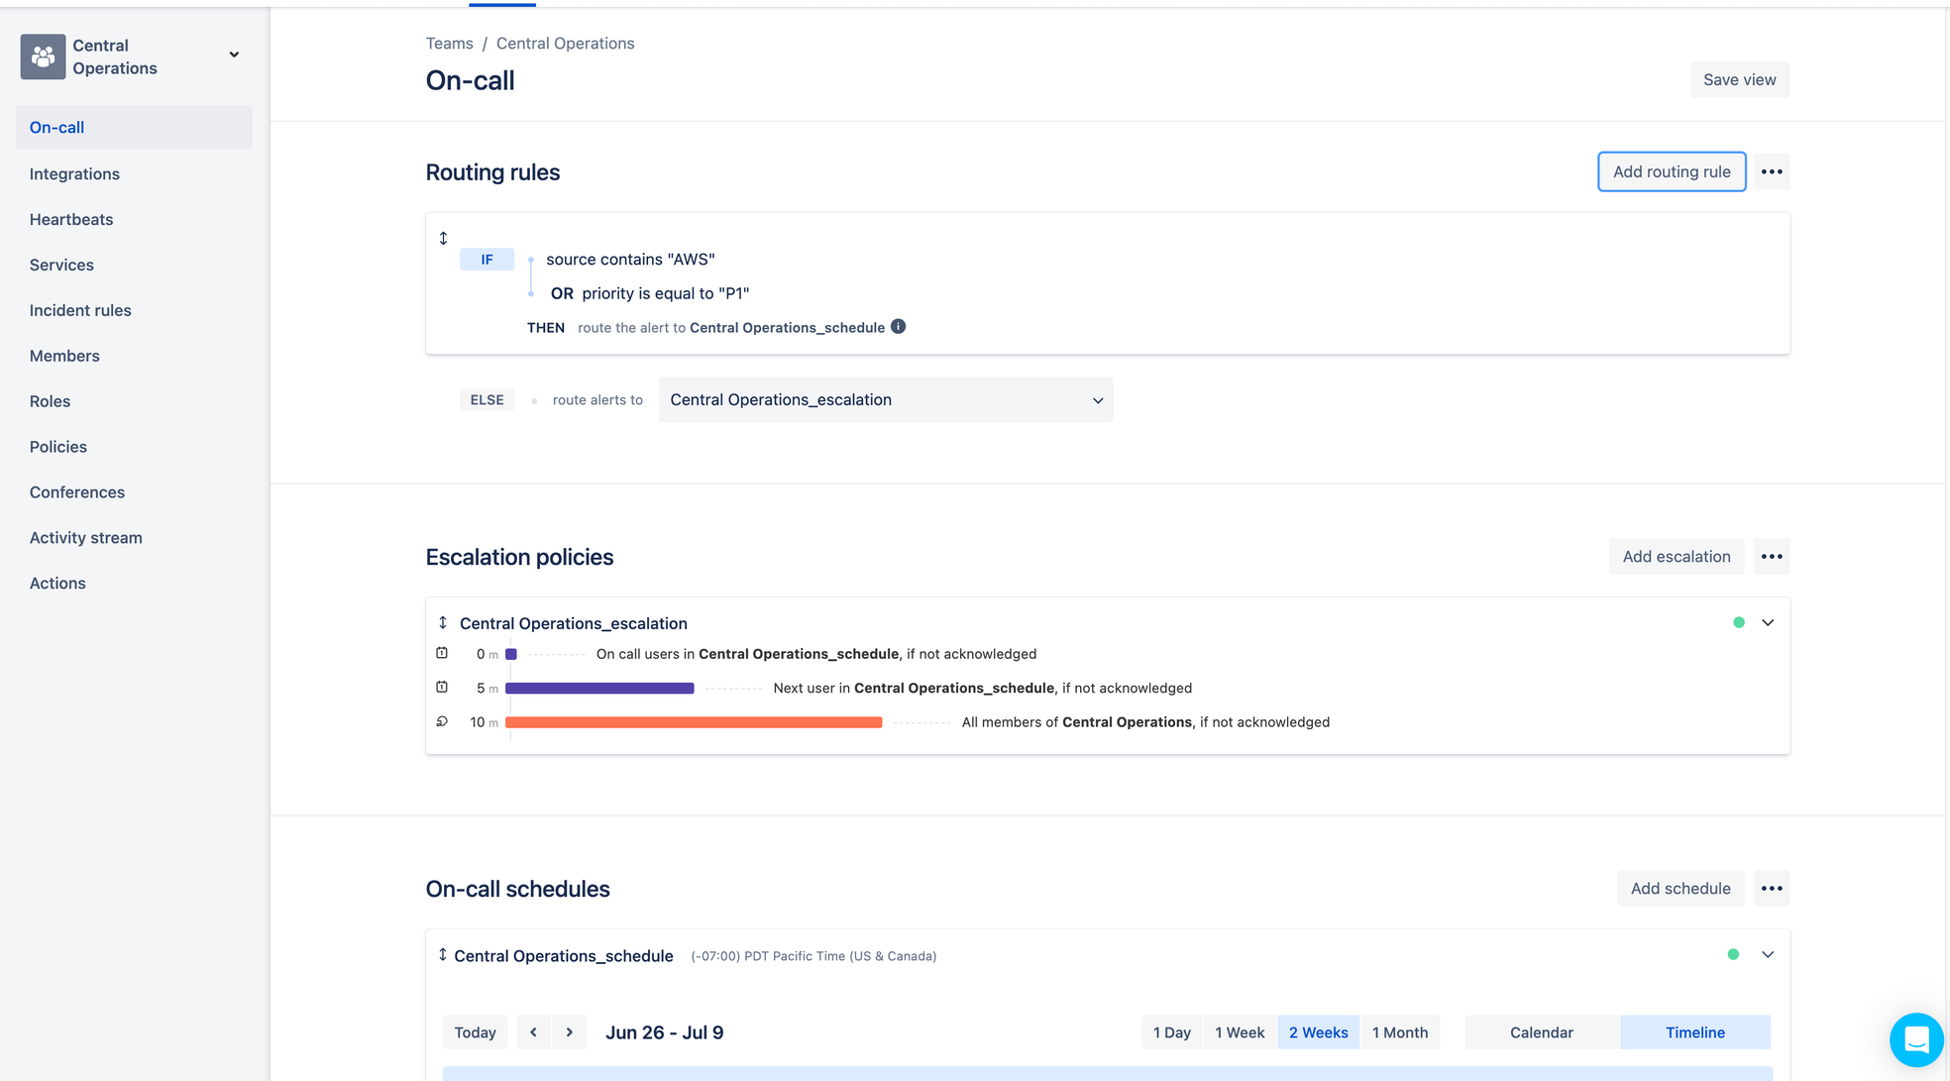Click the repeat icon at the 10m escalation step

click(x=442, y=720)
